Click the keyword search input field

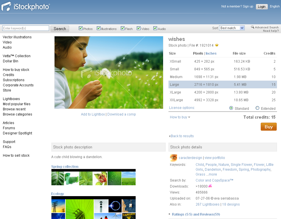(26, 28)
